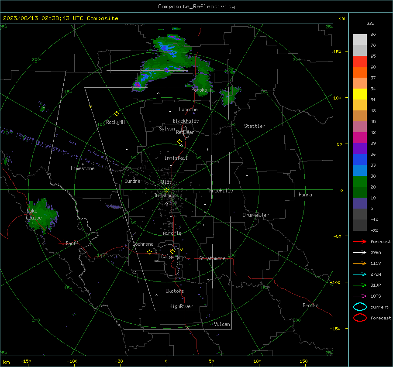Click the green echo over Lake Louise
This screenshot has width=393, height=367.
tap(43, 215)
